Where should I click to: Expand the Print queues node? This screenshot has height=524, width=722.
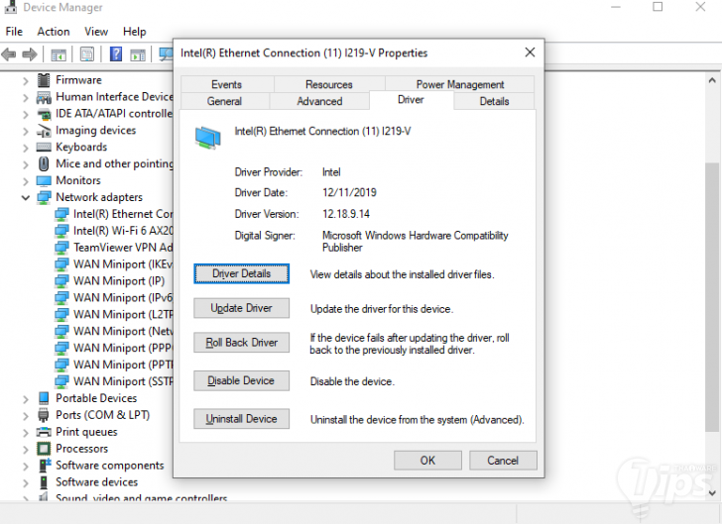coord(26,433)
